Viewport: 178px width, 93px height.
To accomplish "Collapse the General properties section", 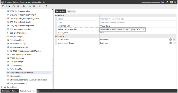I will (56, 15).
